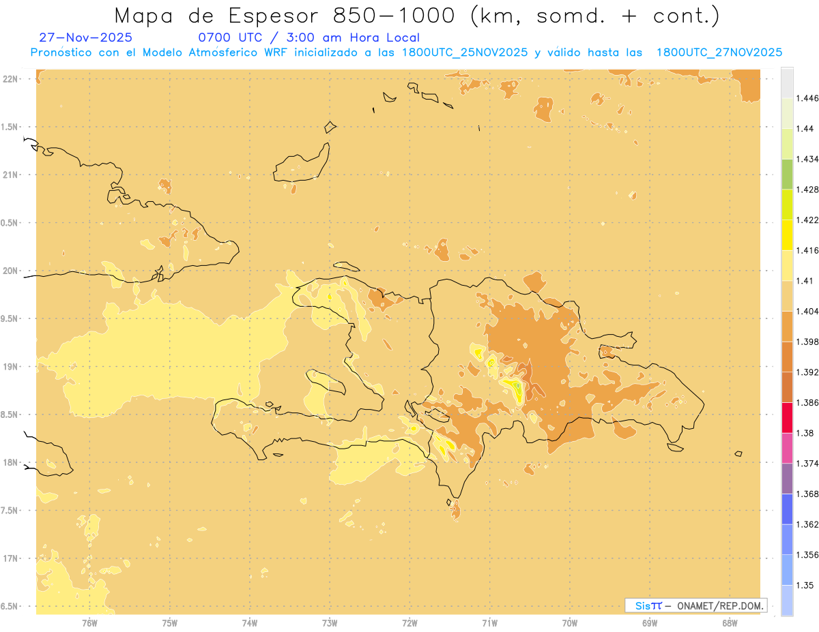The image size is (819, 632).
Task: Click the '69W' longitude label
Action: 650,623
